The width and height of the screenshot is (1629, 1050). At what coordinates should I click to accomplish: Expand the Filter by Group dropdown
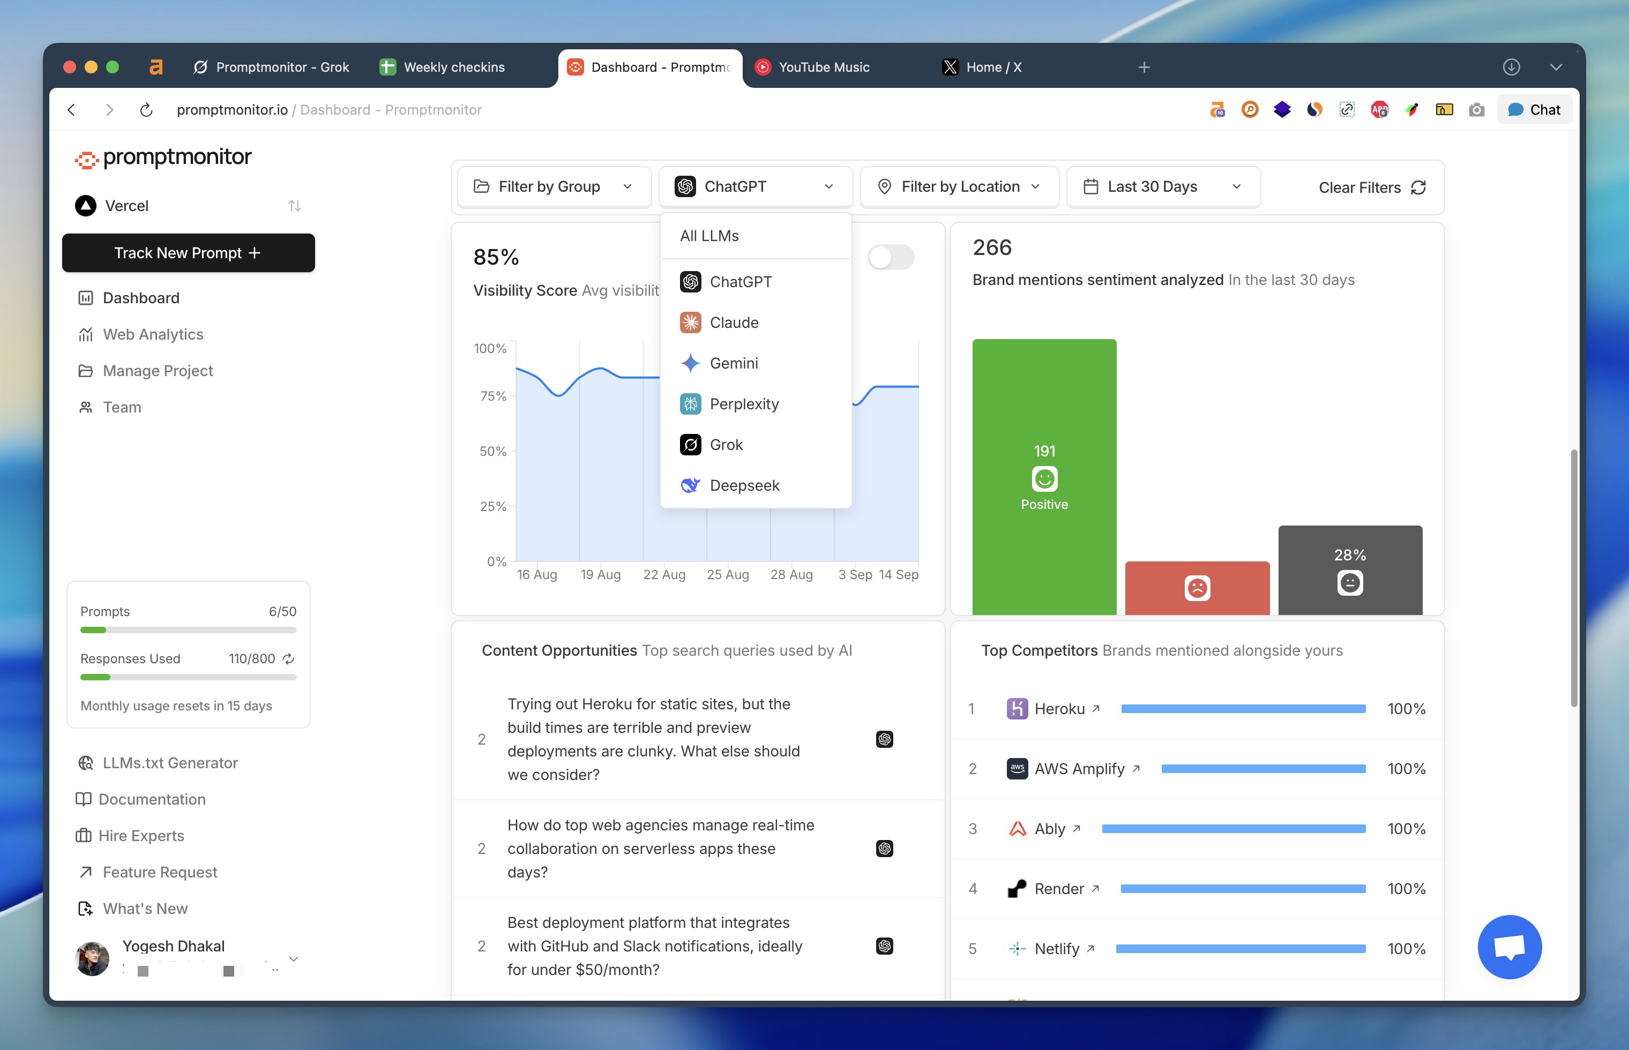tap(554, 187)
